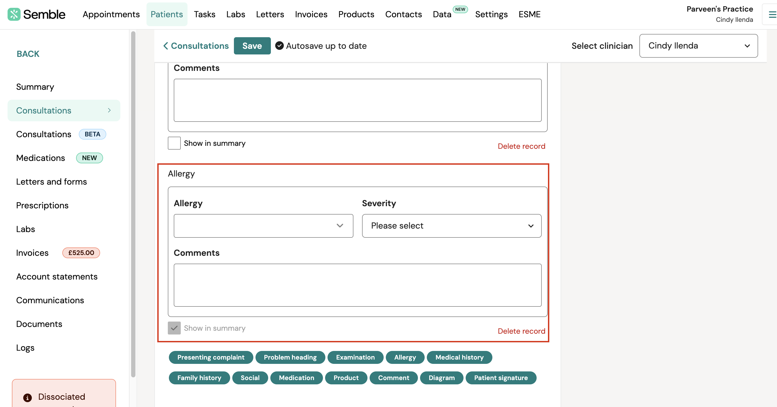
Task: Open Invoices in top navigation bar
Action: 311,14
